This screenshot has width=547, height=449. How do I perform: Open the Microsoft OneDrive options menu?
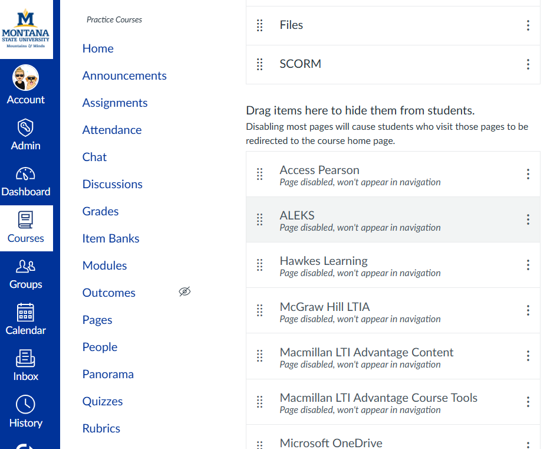pyautogui.click(x=528, y=444)
